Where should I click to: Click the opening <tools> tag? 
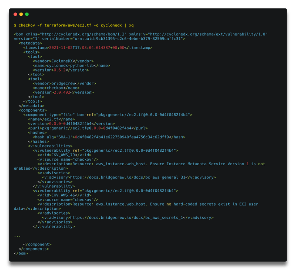click(32, 52)
